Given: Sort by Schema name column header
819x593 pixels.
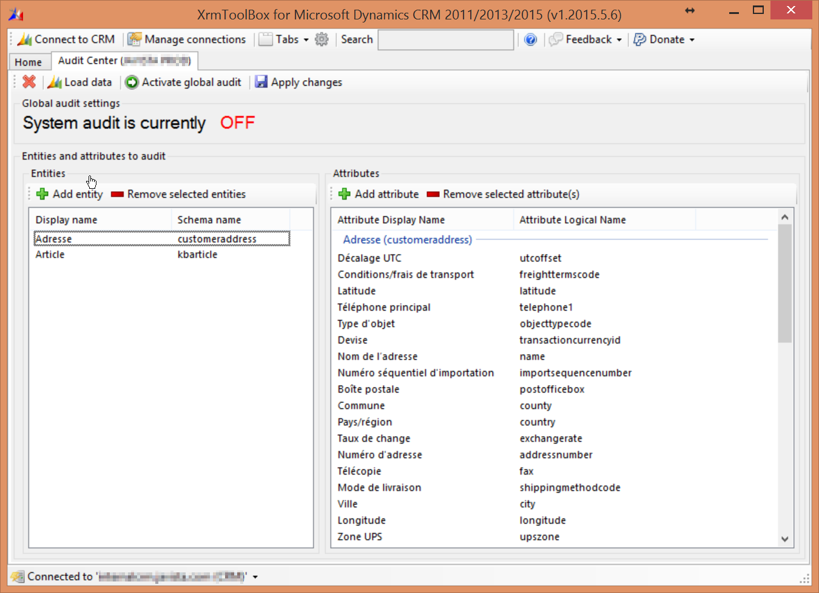Looking at the screenshot, I should (231, 220).
